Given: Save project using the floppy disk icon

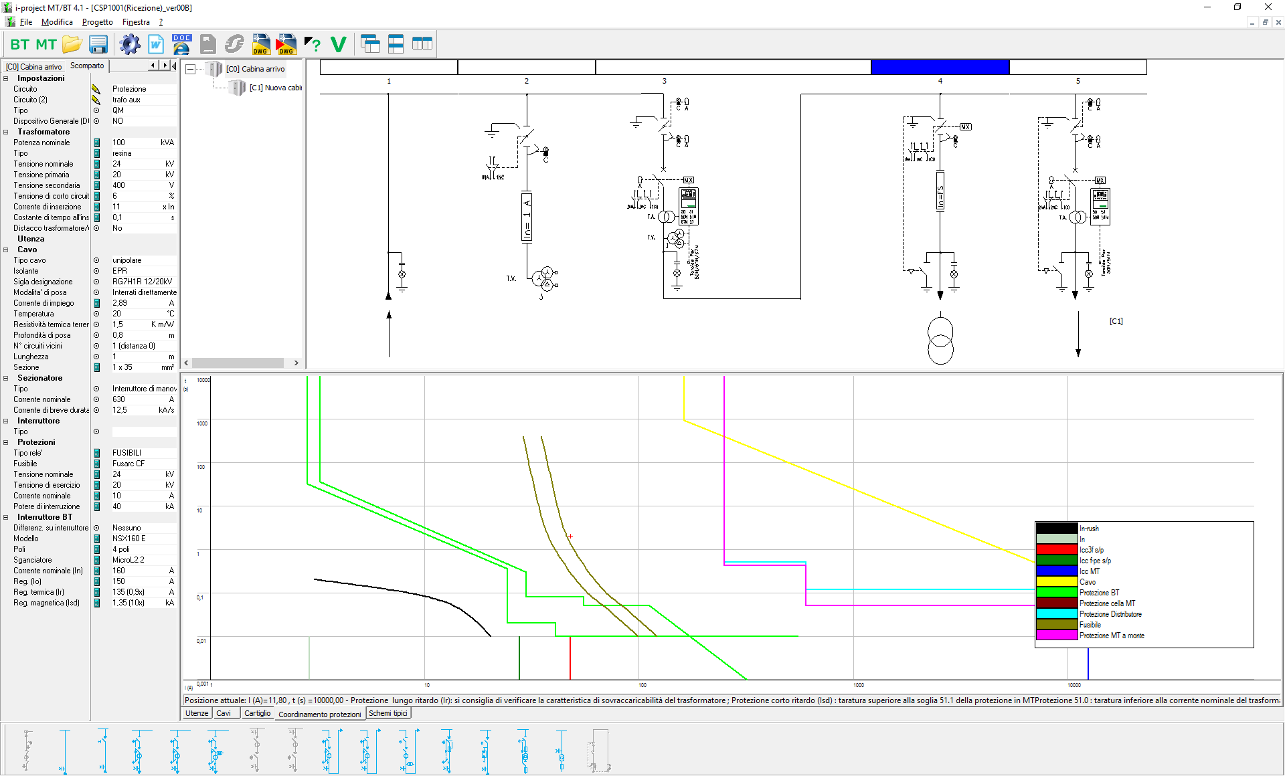Looking at the screenshot, I should (98, 45).
